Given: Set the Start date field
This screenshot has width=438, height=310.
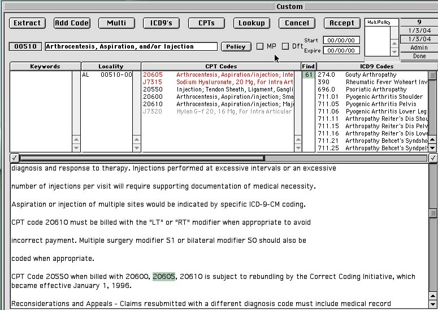Looking at the screenshot, I should (341, 41).
